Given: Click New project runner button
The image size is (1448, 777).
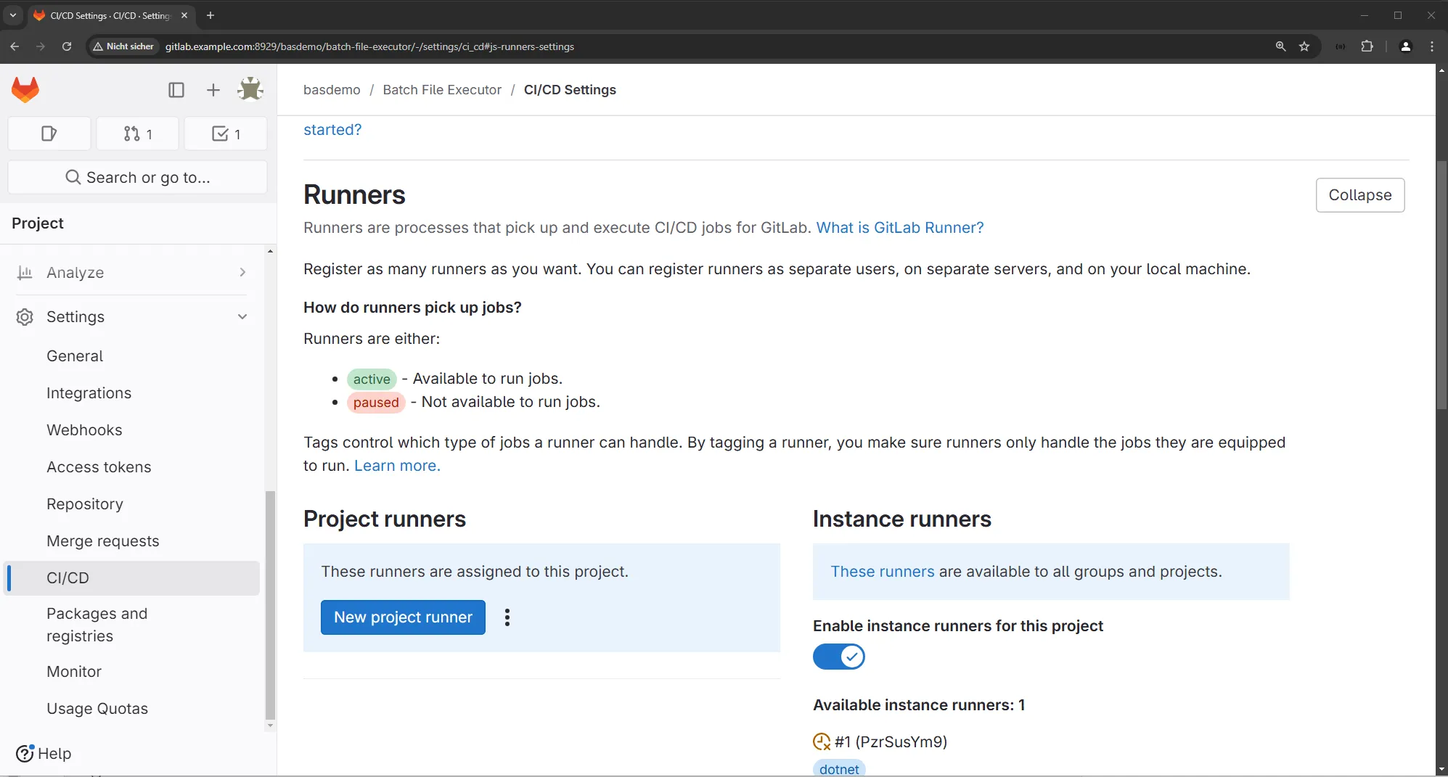Looking at the screenshot, I should 403,617.
